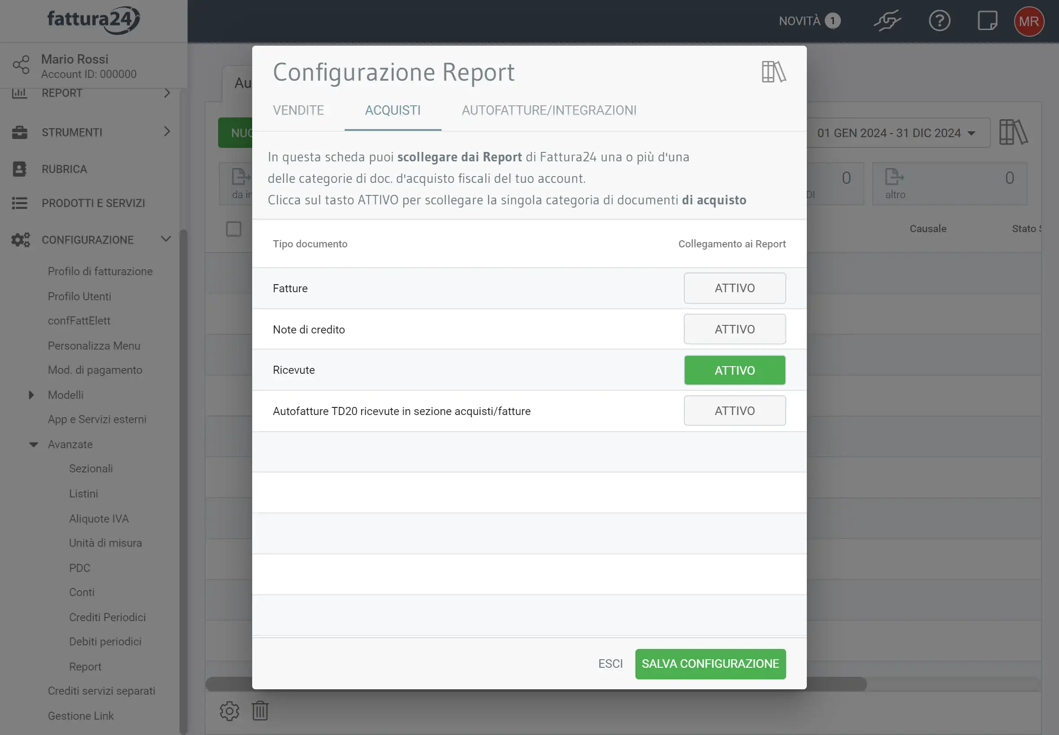Open Debiti periodici
Viewport: 1059px width, 735px height.
click(x=105, y=642)
